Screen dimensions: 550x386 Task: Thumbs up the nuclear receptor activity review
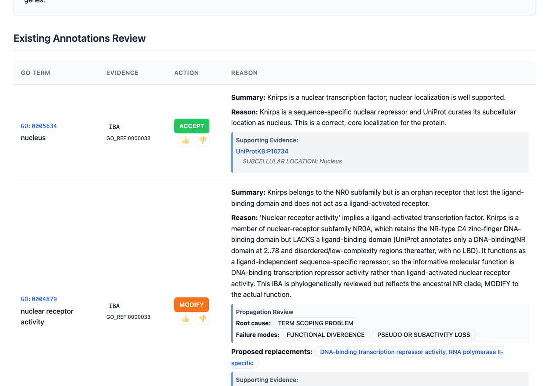tap(185, 319)
